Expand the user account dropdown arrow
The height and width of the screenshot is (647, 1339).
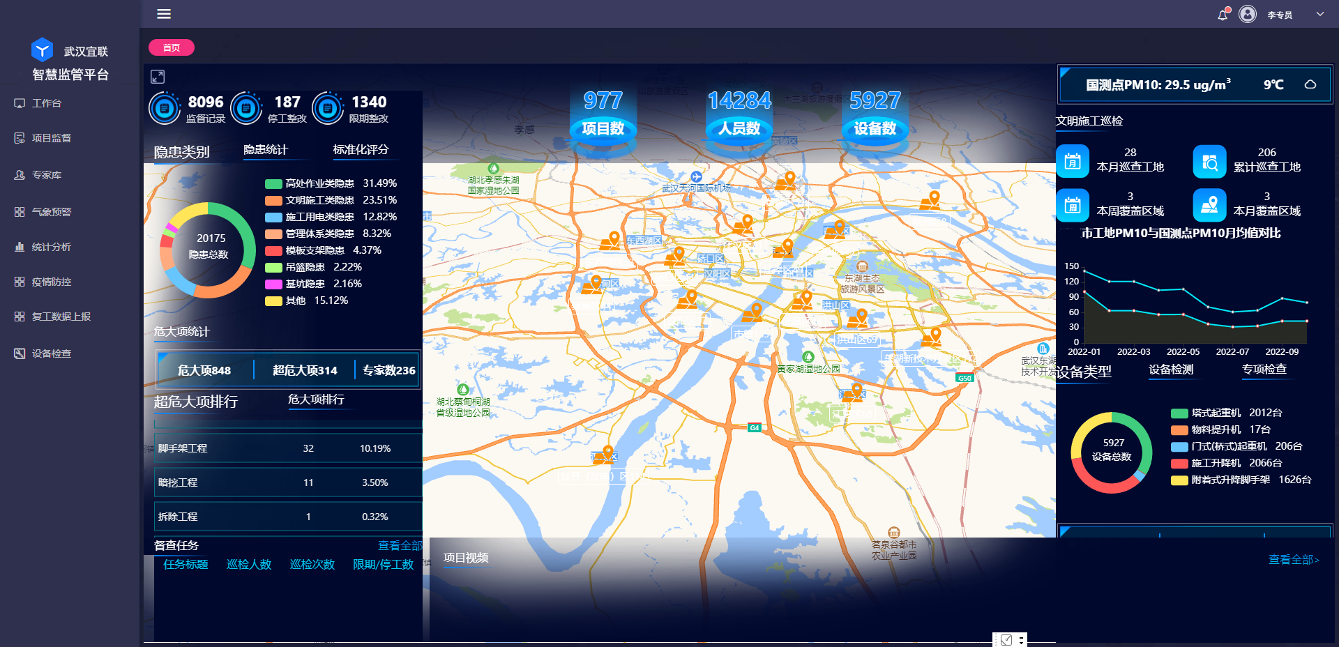coord(1319,14)
